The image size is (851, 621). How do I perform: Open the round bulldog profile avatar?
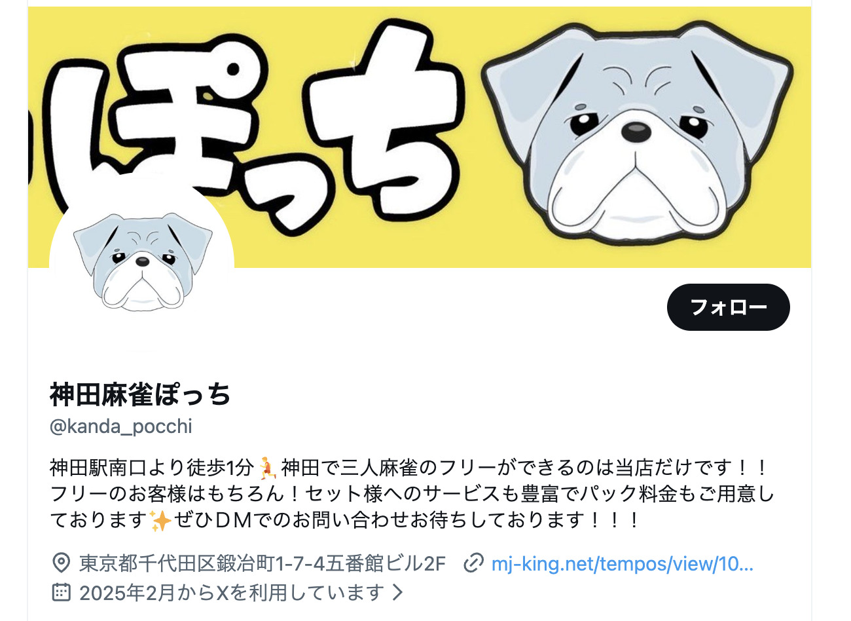[142, 263]
